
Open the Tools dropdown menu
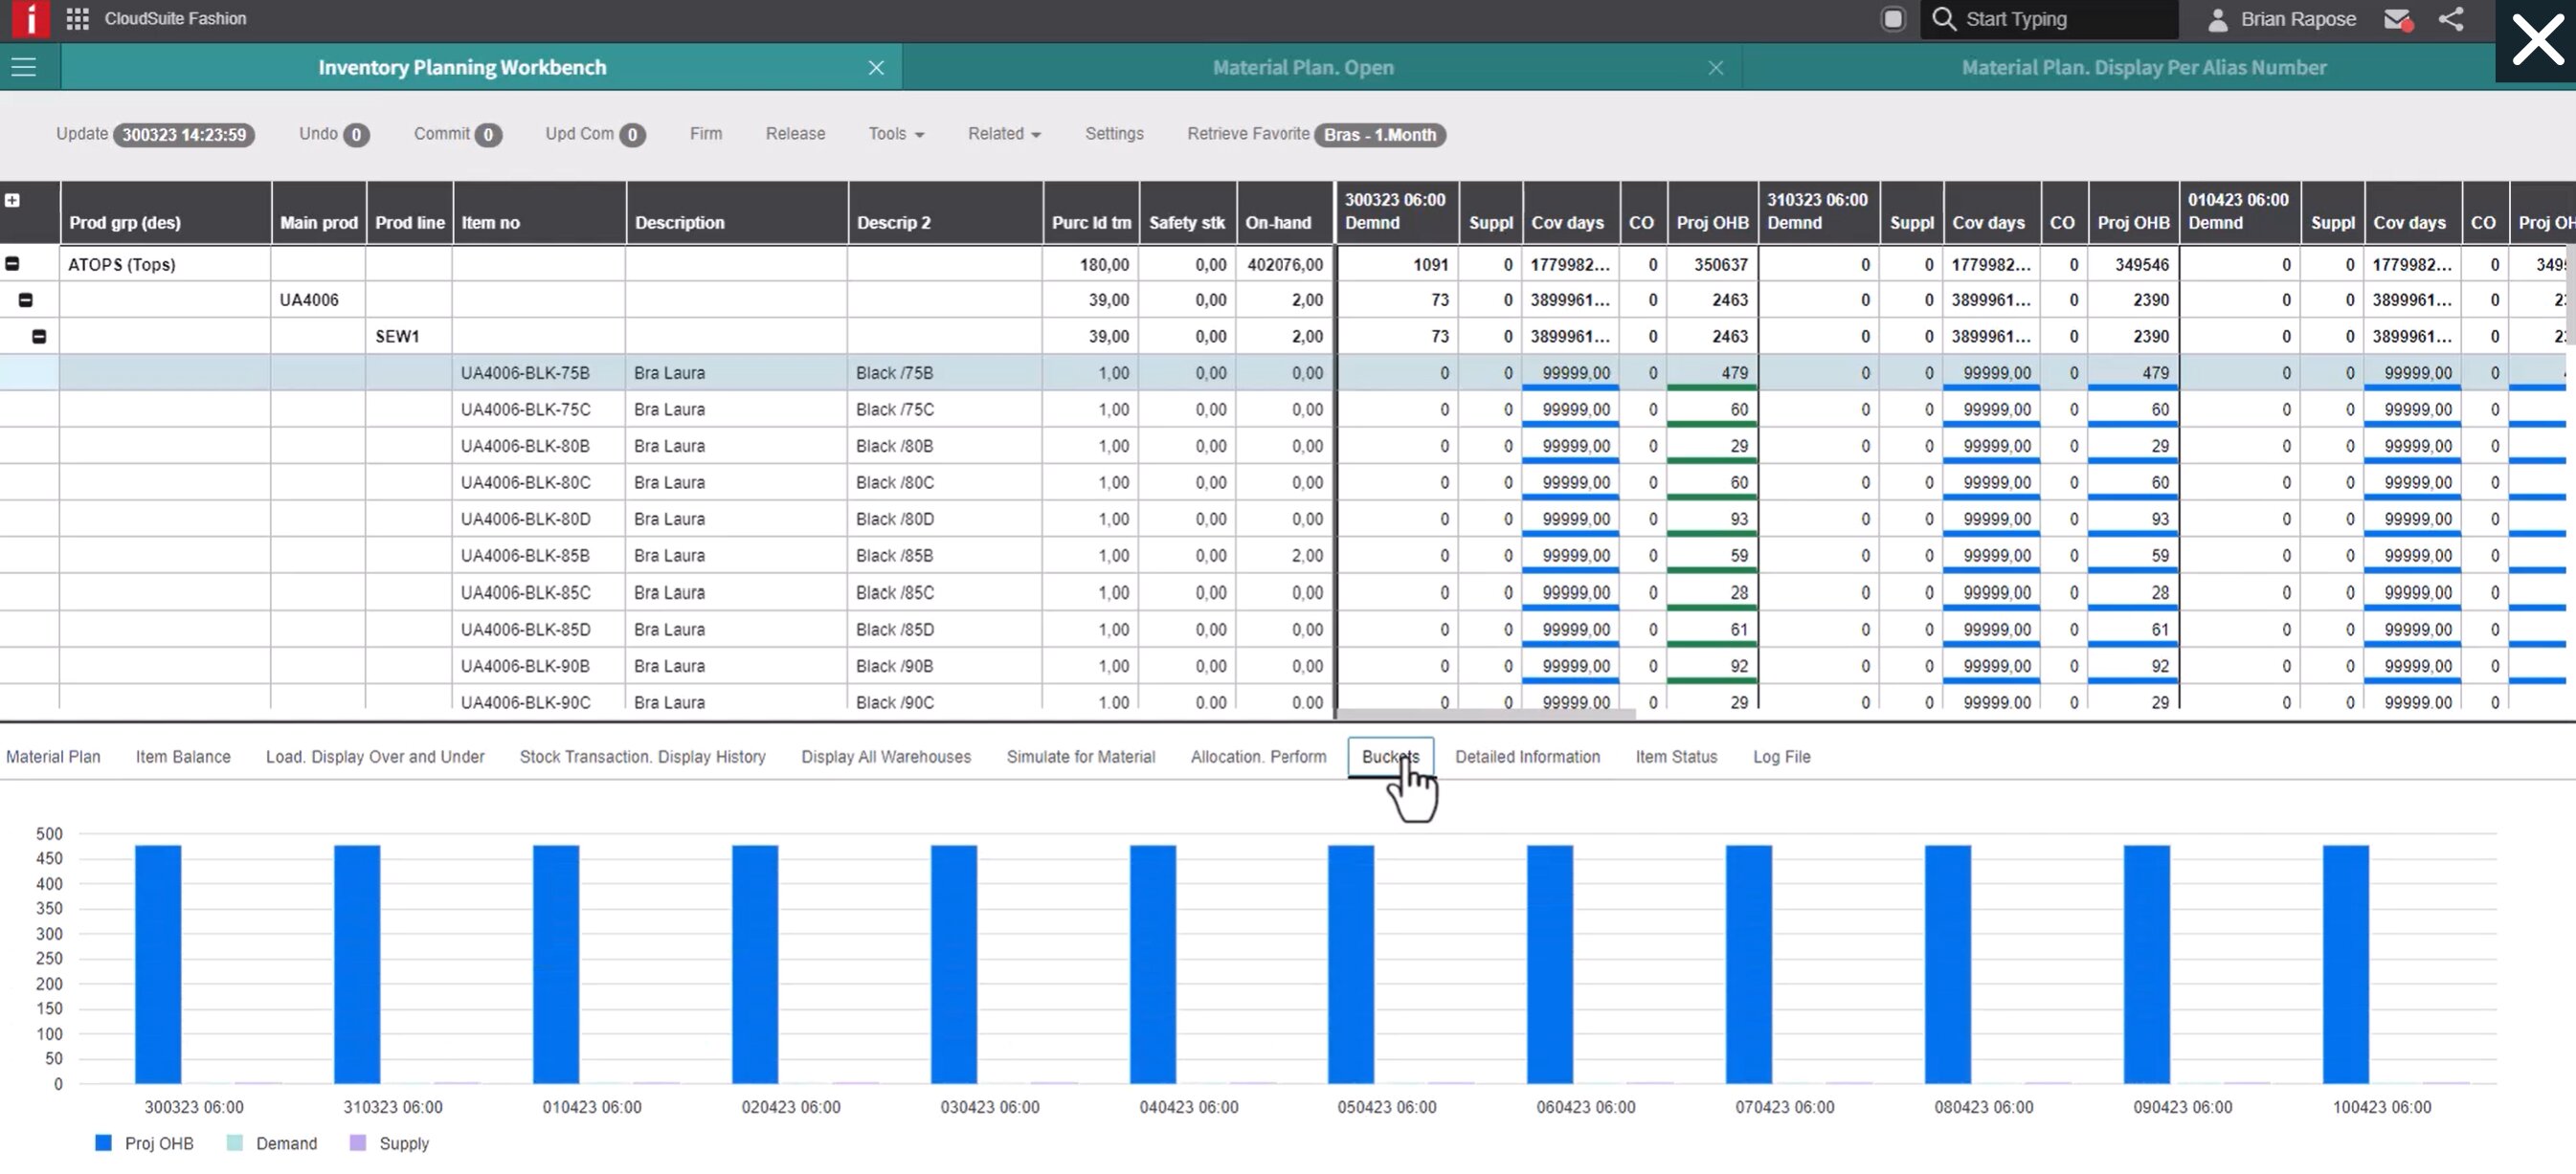[x=896, y=134]
